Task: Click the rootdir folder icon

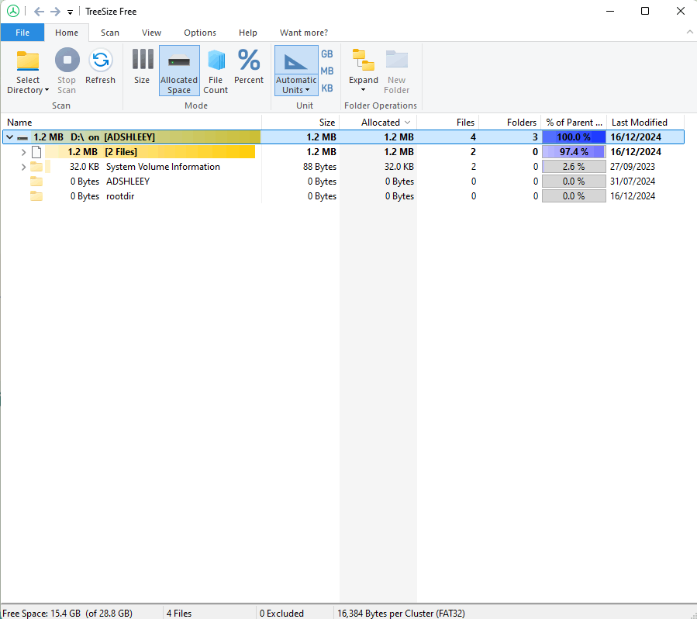Action: click(x=36, y=196)
